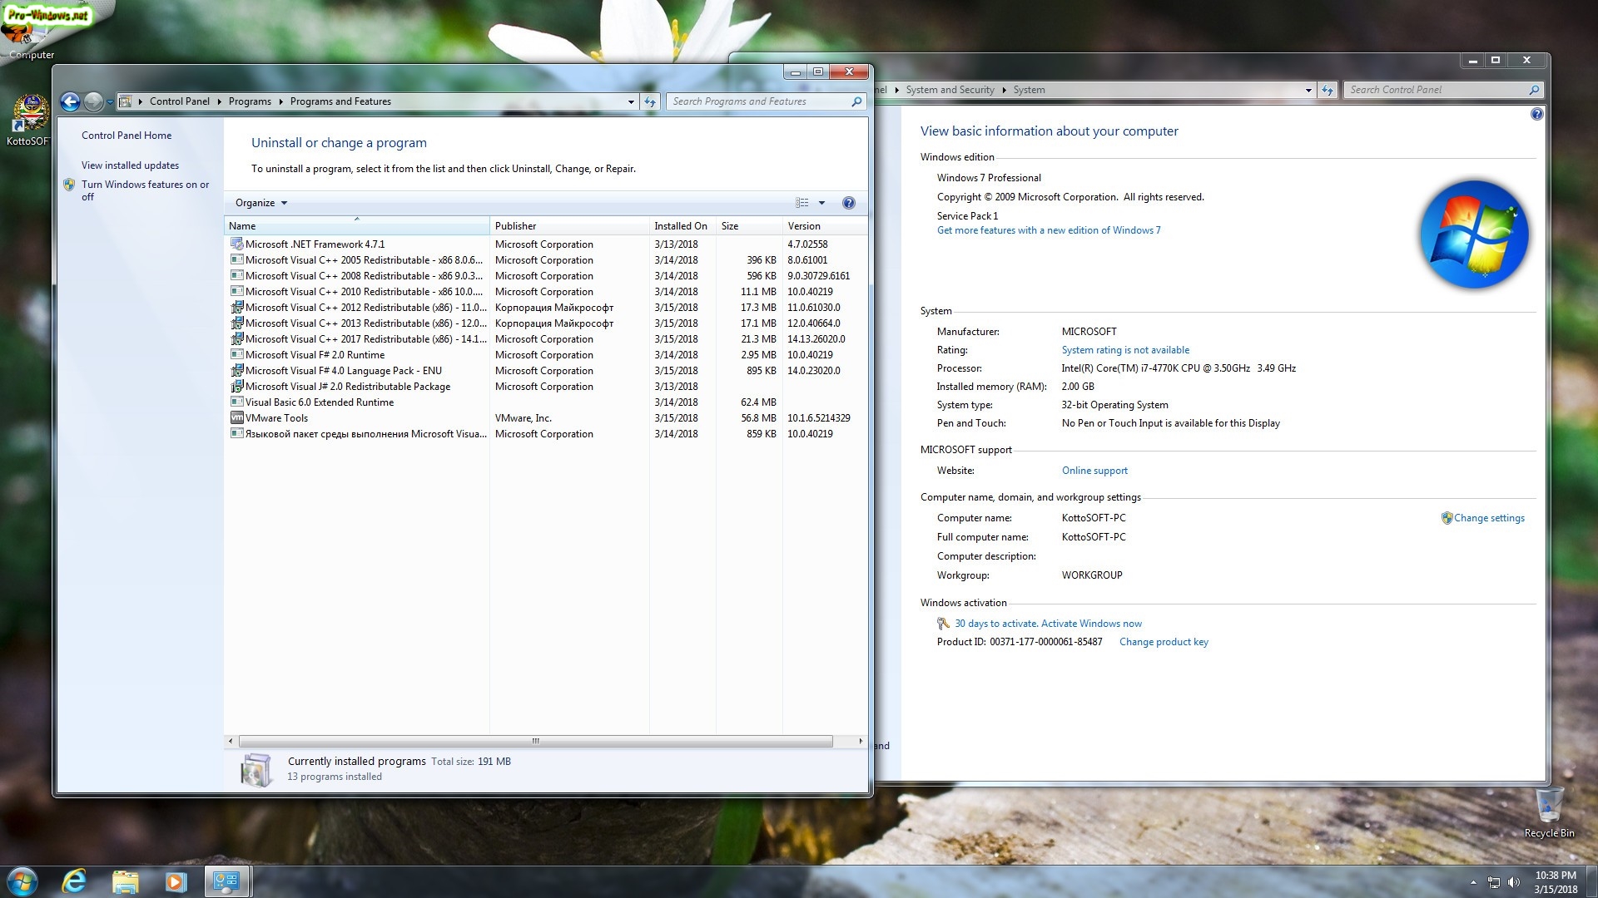Click the volume speaker tray icon
The height and width of the screenshot is (898, 1598).
tap(1513, 882)
